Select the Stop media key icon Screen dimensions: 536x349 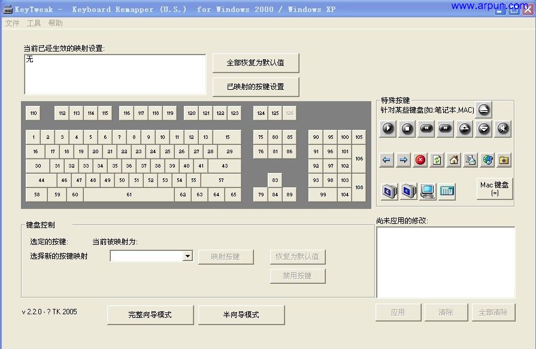pyautogui.click(x=407, y=129)
